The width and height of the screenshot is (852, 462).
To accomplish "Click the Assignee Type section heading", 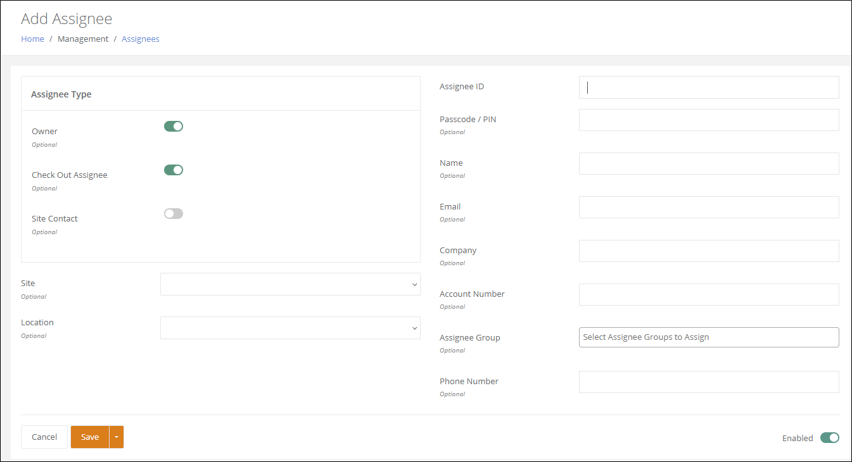I will tap(61, 94).
